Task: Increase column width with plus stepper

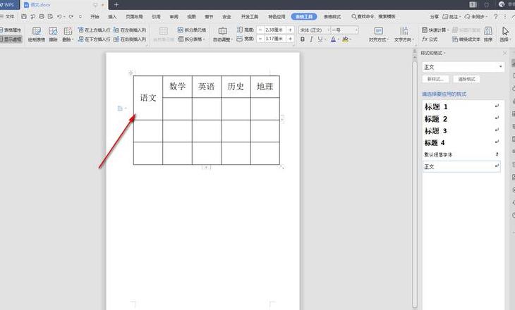Action: (x=291, y=39)
